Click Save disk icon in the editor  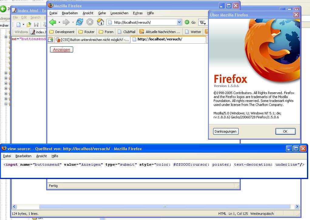point(36,25)
